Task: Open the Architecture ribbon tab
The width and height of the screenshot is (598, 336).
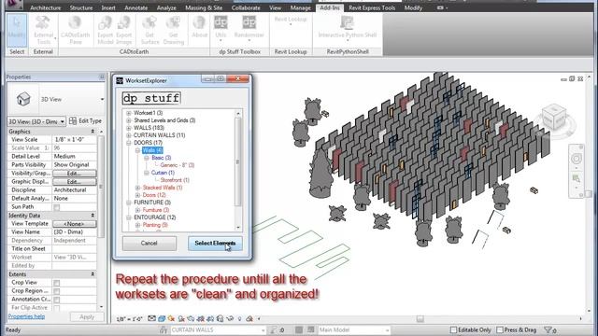Action: [46, 7]
